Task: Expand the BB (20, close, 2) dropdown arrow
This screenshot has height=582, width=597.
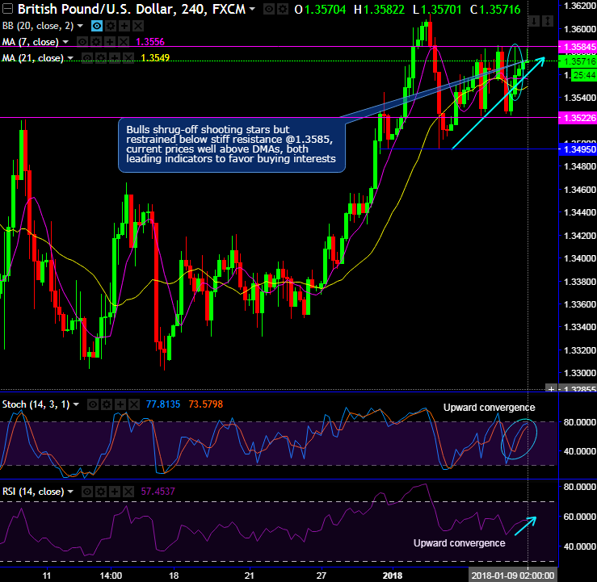Action: pos(80,26)
